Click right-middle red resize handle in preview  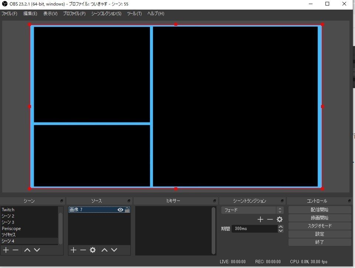click(322, 107)
